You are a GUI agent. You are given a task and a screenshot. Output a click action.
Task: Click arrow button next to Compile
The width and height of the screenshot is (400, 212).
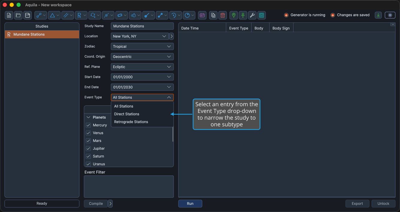(110, 204)
